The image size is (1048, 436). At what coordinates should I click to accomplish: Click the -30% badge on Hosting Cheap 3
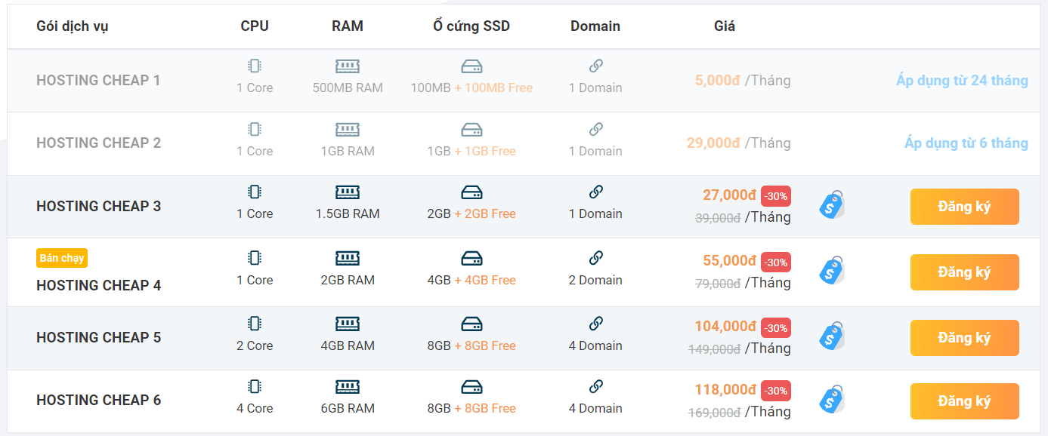pyautogui.click(x=776, y=196)
